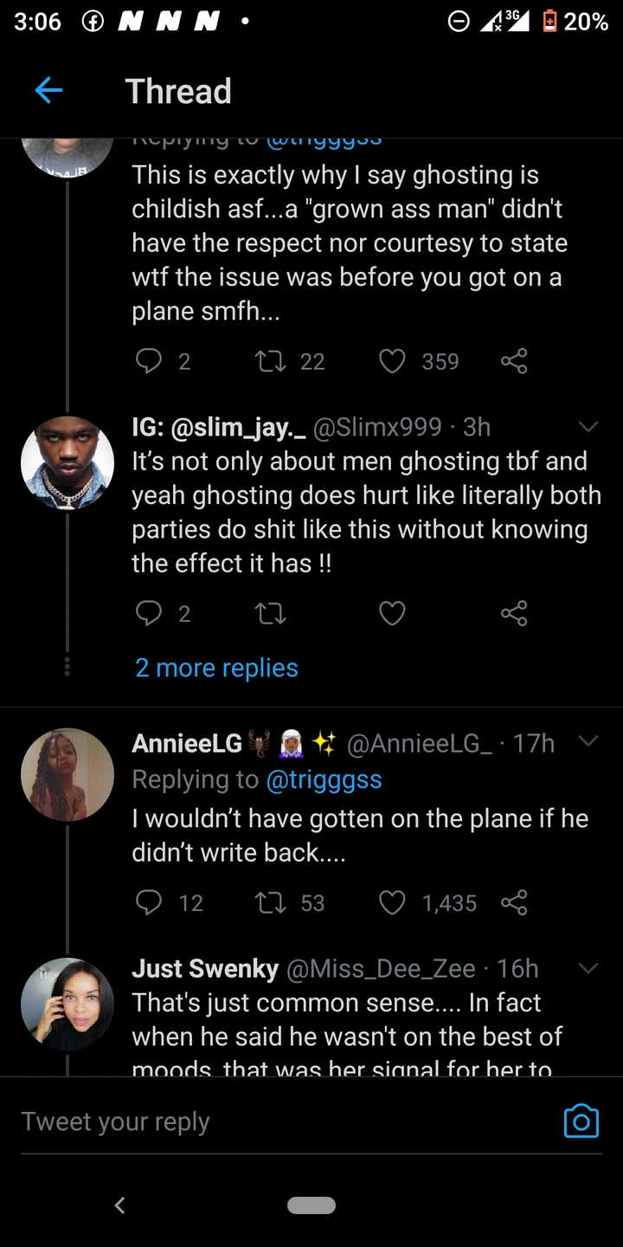Screen dimensions: 623x1247
Task: Reply to AnnieeLG's tweet
Action: tap(150, 902)
